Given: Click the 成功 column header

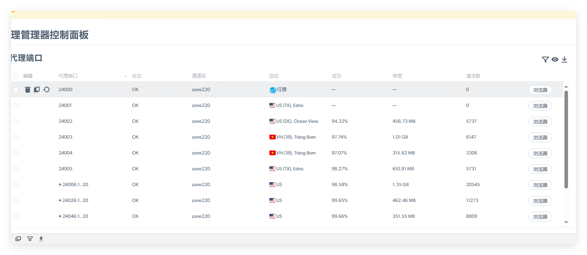Looking at the screenshot, I should [x=336, y=76].
